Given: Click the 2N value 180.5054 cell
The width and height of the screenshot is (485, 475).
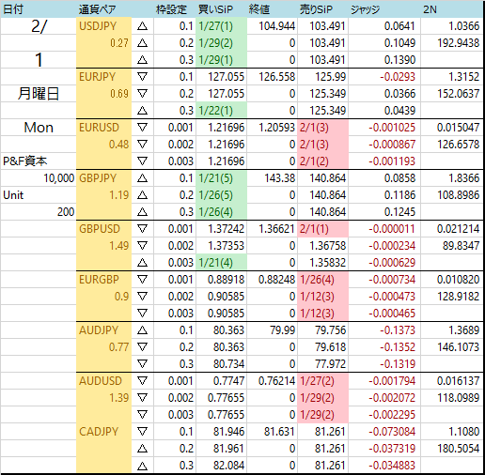Looking at the screenshot, I should point(451,449).
